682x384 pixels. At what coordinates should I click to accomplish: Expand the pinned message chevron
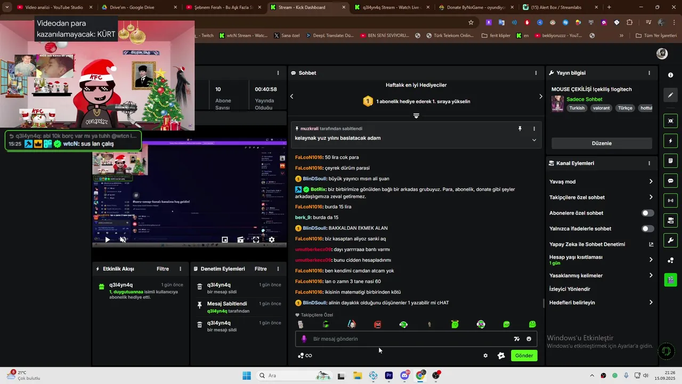tap(534, 140)
